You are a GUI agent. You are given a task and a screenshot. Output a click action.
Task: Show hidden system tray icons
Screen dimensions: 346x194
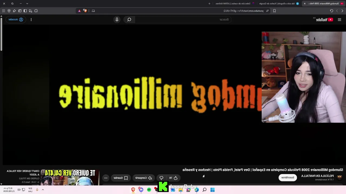(x=43, y=190)
